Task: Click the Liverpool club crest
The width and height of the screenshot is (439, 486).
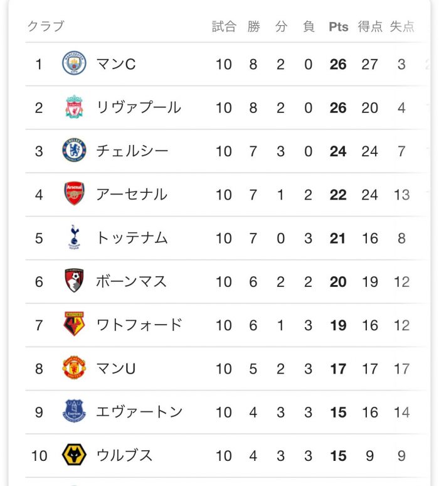Action: (74, 107)
